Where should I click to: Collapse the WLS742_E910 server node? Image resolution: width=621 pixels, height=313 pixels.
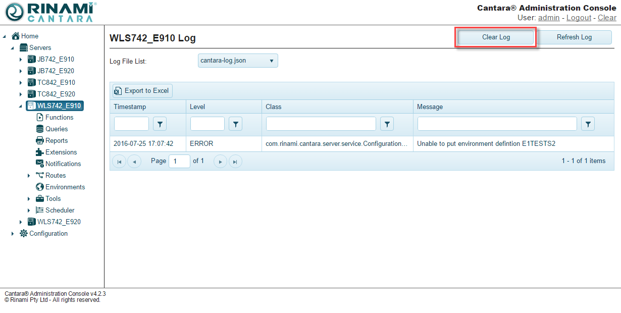tap(21, 106)
